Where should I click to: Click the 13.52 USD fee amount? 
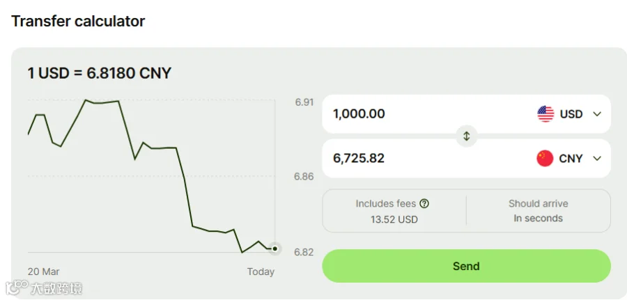pyautogui.click(x=394, y=219)
